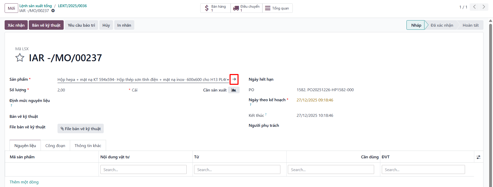This screenshot has width=493, height=187.
Task: Select the Nháp status stage
Action: pos(416,25)
